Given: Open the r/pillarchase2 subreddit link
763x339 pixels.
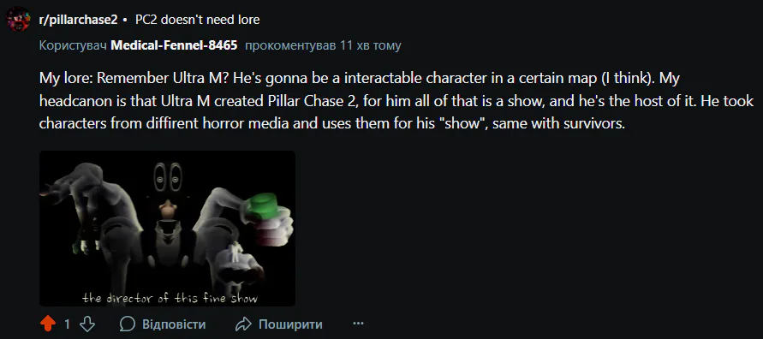Looking at the screenshot, I should tap(78, 20).
